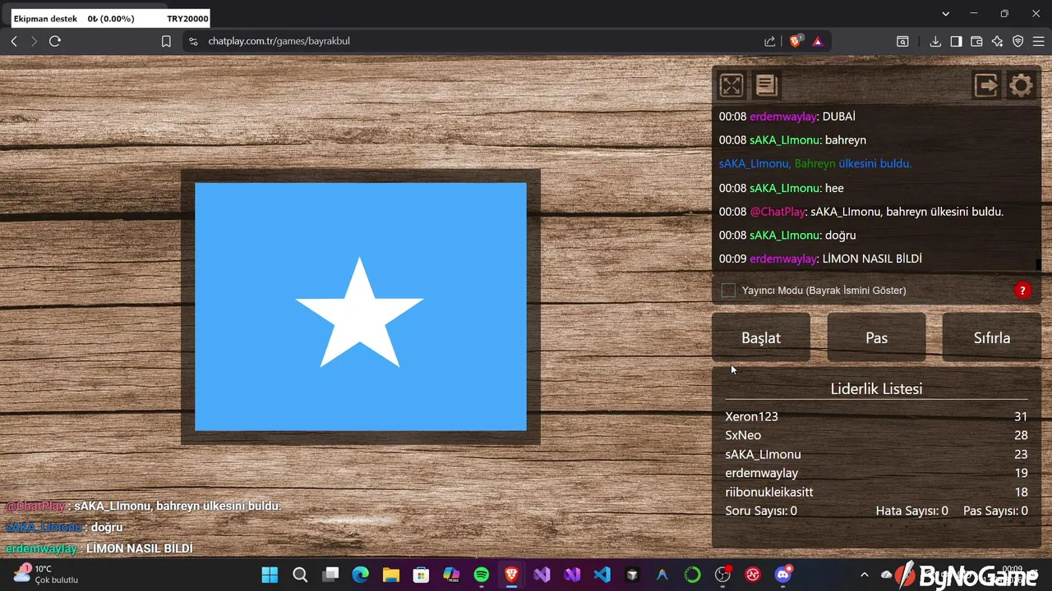Open the document notes icon in the game panel

(x=766, y=85)
